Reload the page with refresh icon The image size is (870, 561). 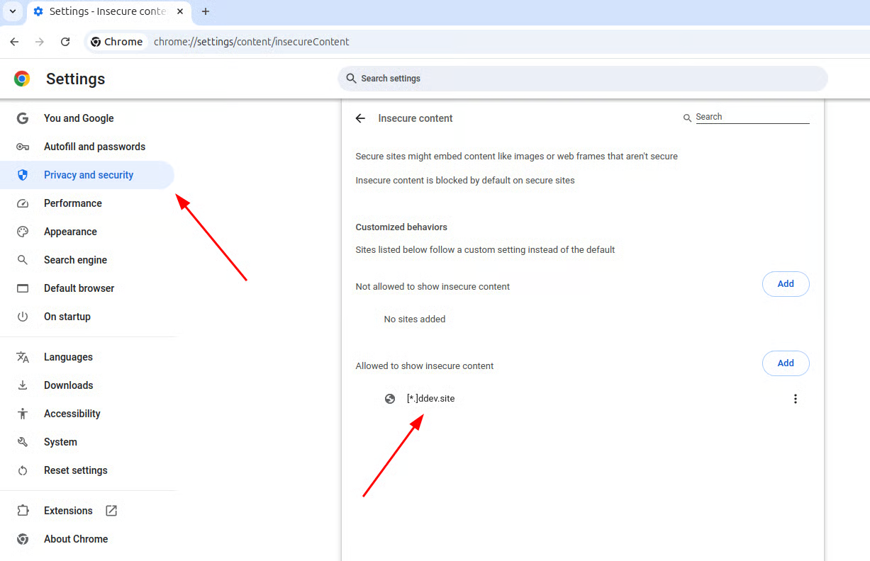click(65, 42)
